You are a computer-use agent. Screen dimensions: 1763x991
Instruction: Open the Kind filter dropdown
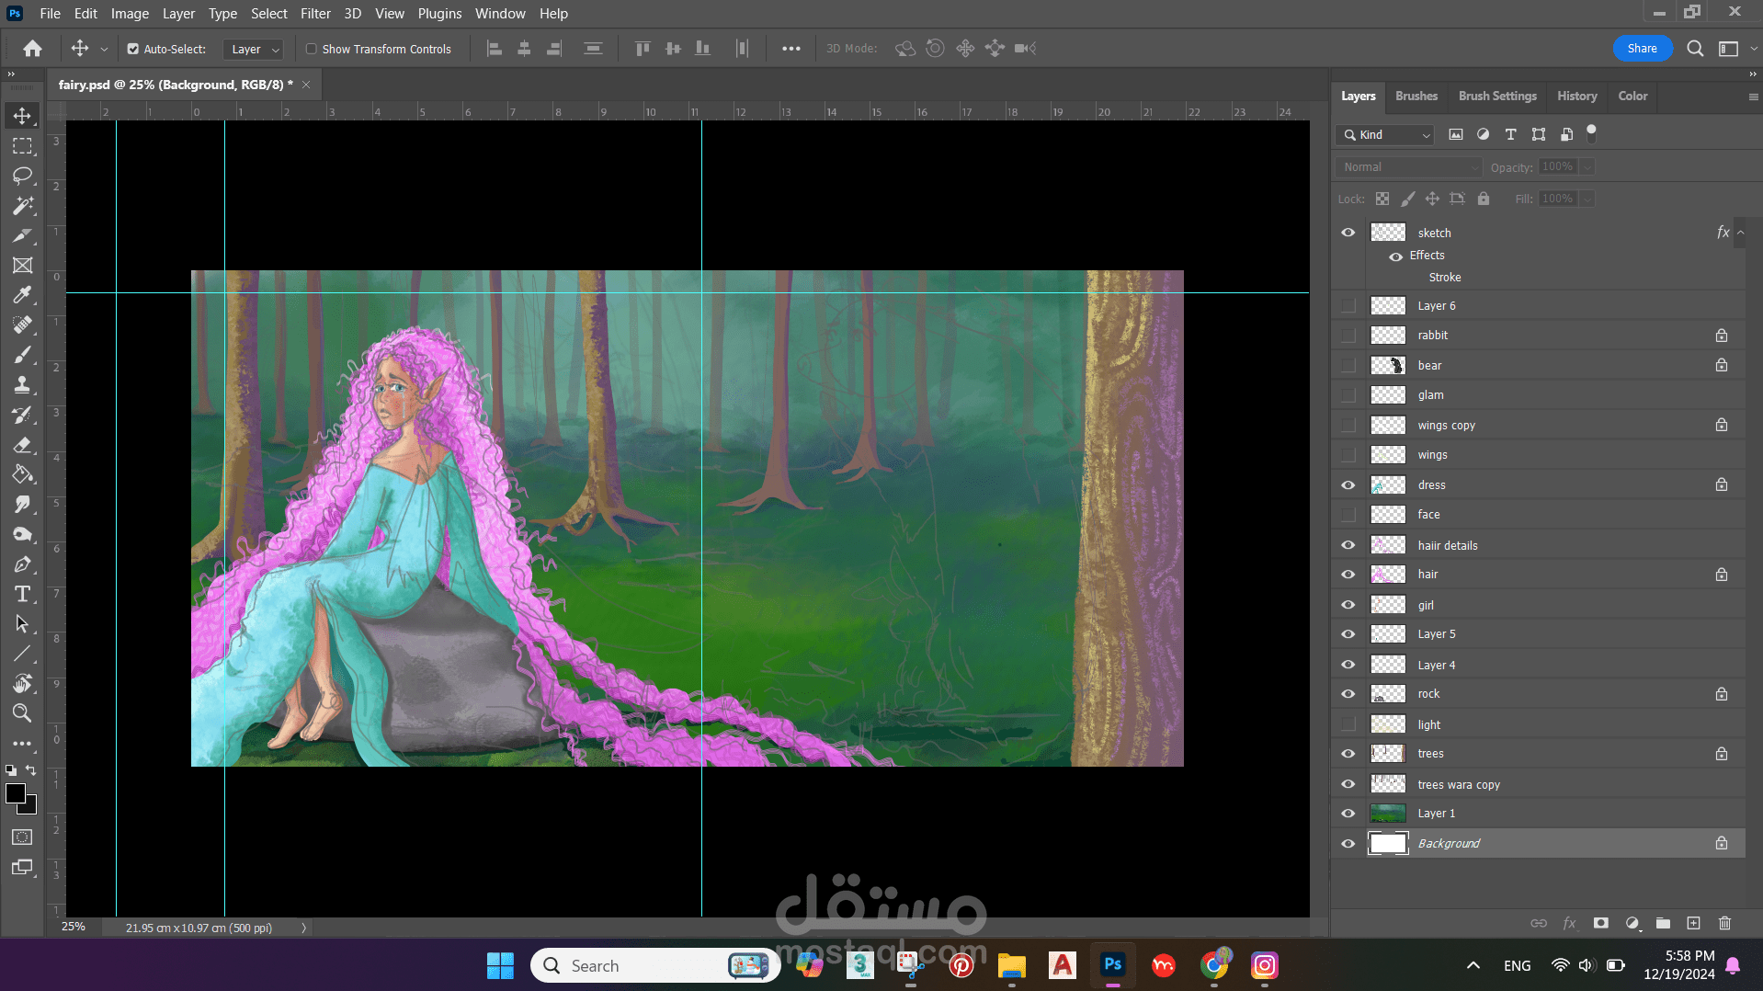tap(1386, 135)
